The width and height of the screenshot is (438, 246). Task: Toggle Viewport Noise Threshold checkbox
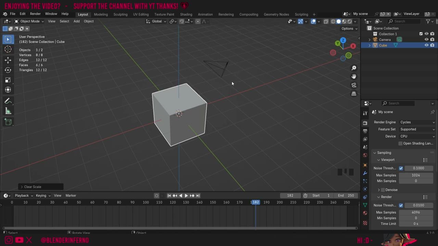401,168
